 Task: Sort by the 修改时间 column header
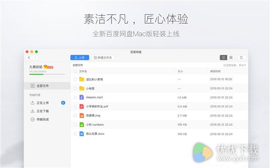[215, 71]
